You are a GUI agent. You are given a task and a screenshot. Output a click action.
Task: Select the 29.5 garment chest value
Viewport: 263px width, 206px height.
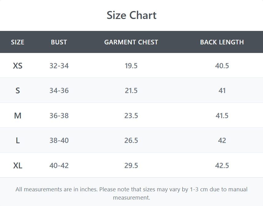131,166
